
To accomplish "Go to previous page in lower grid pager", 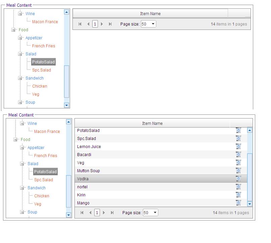I will (91, 212).
